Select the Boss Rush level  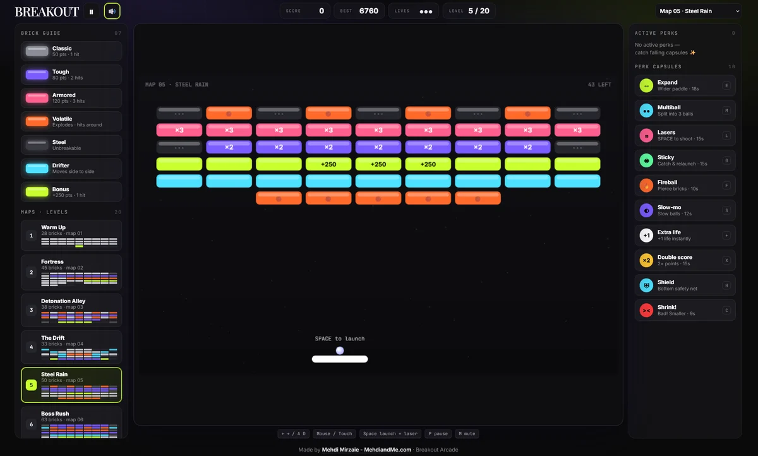point(71,423)
